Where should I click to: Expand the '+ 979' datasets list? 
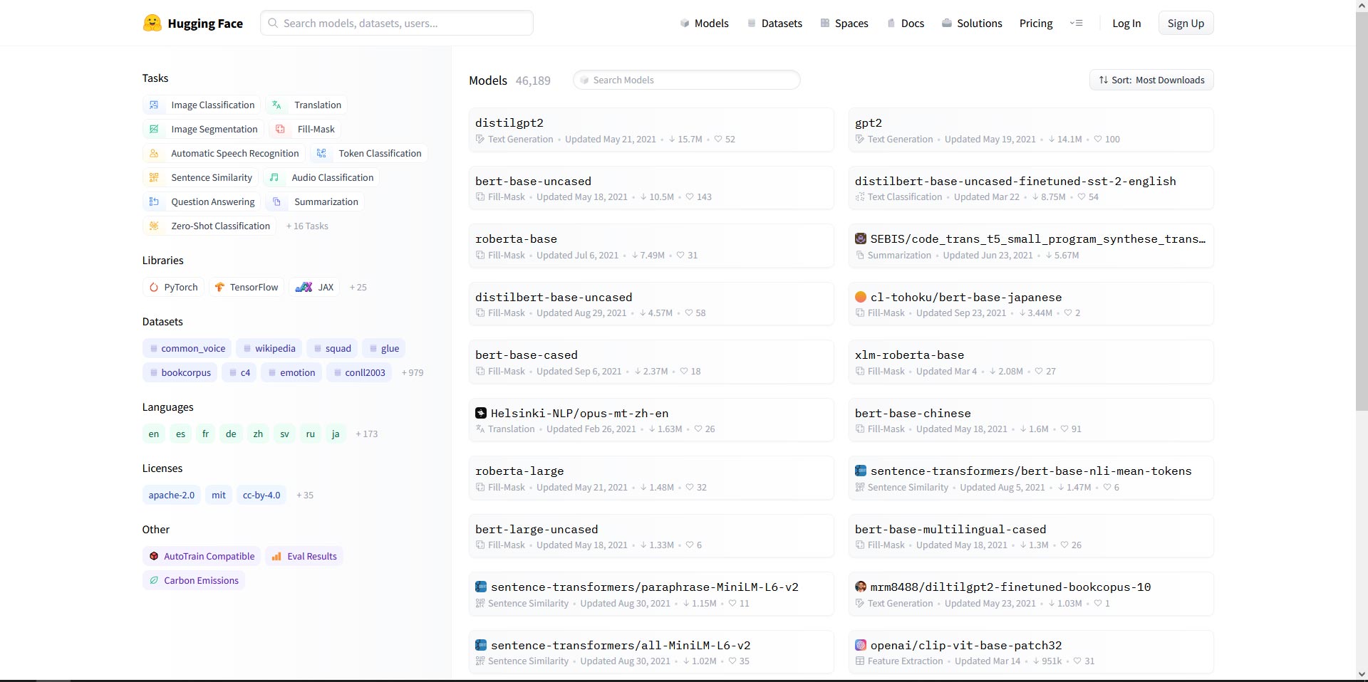[413, 372]
